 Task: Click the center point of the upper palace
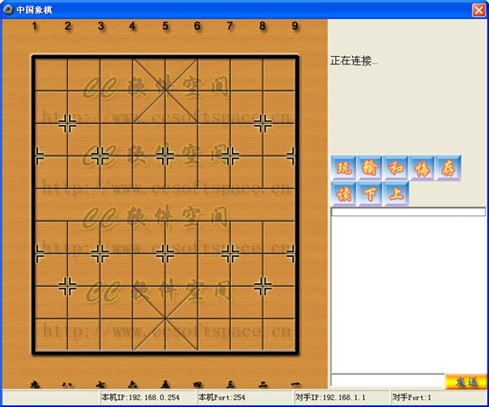[166, 91]
